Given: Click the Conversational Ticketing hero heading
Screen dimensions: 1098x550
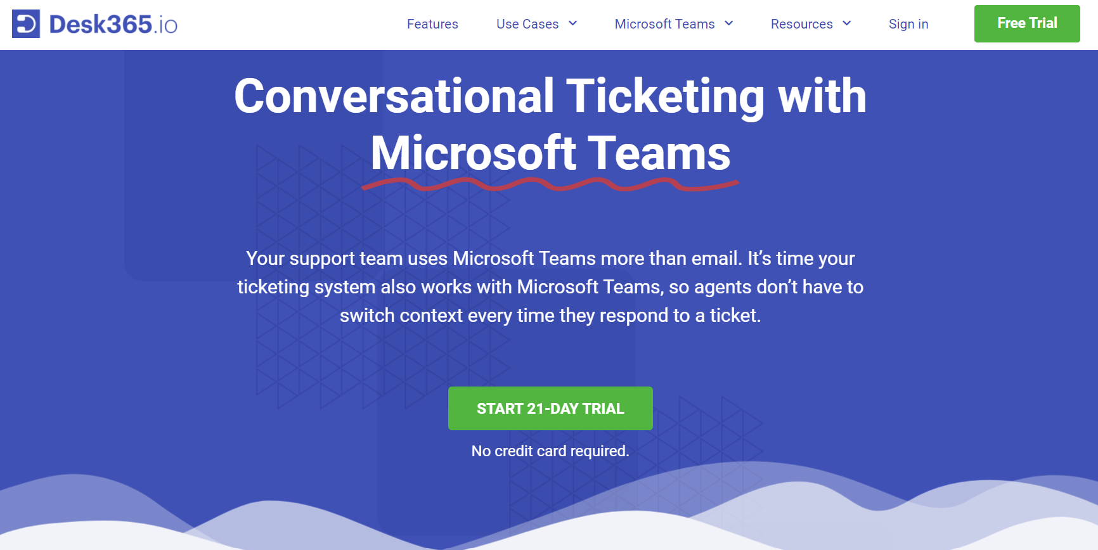Looking at the screenshot, I should (550, 124).
